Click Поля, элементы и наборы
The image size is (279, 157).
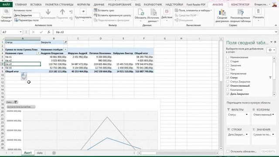pyautogui.click(x=193, y=10)
